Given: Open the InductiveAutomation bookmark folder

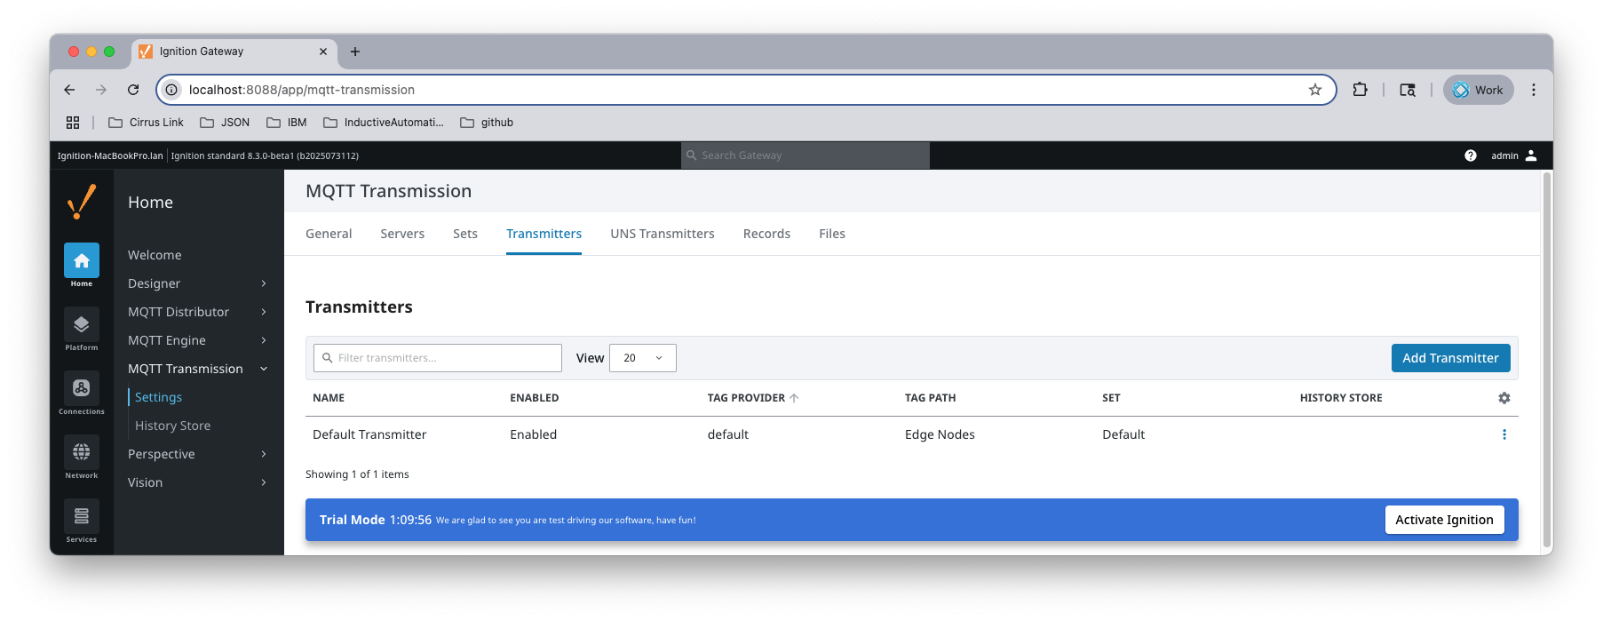Looking at the screenshot, I should click(384, 123).
